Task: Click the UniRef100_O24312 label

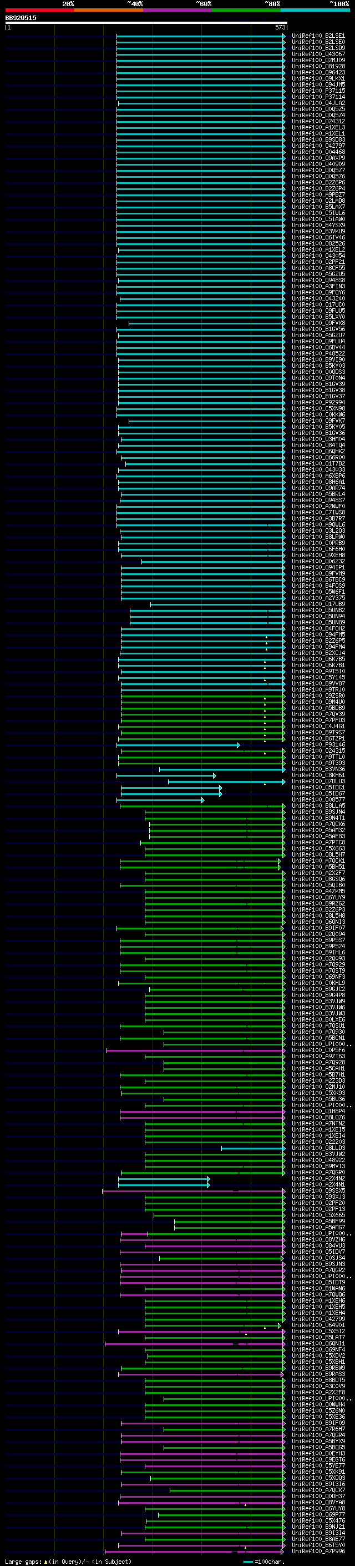Action: 318,121
